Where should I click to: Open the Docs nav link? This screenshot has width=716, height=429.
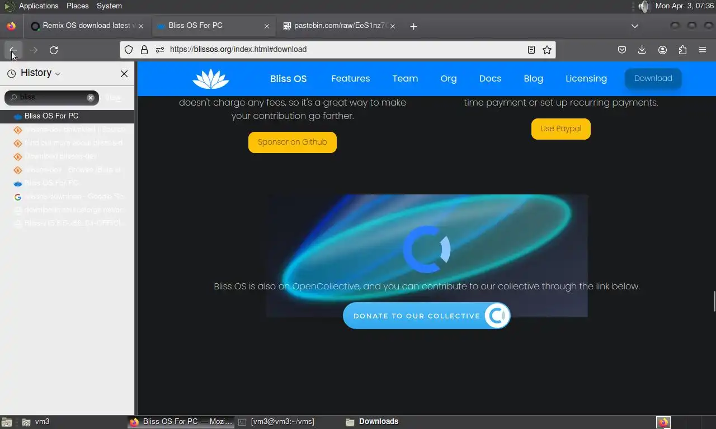point(490,79)
